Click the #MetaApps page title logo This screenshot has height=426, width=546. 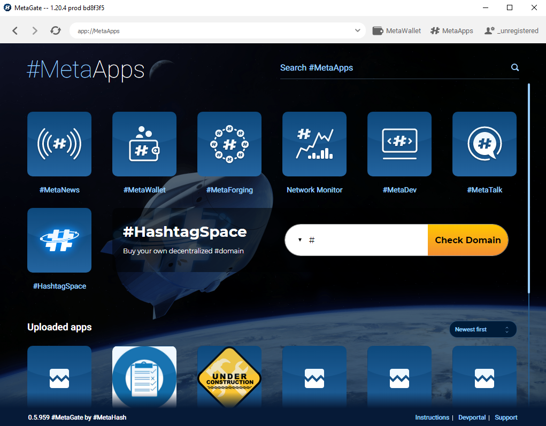(x=86, y=70)
